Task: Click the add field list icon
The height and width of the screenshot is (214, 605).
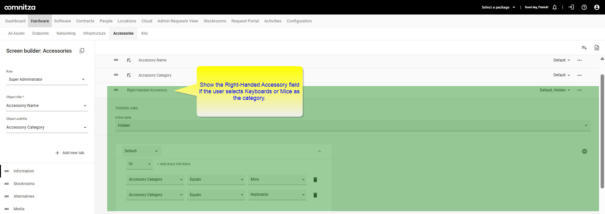Action: click(x=584, y=48)
